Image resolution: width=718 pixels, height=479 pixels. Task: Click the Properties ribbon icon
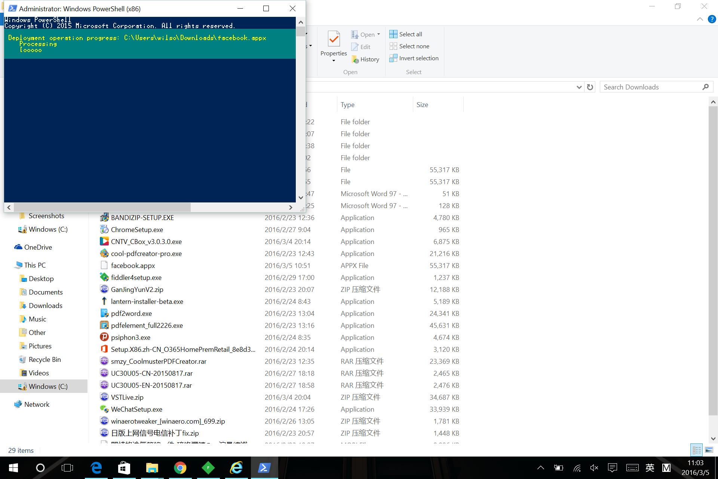pos(334,39)
